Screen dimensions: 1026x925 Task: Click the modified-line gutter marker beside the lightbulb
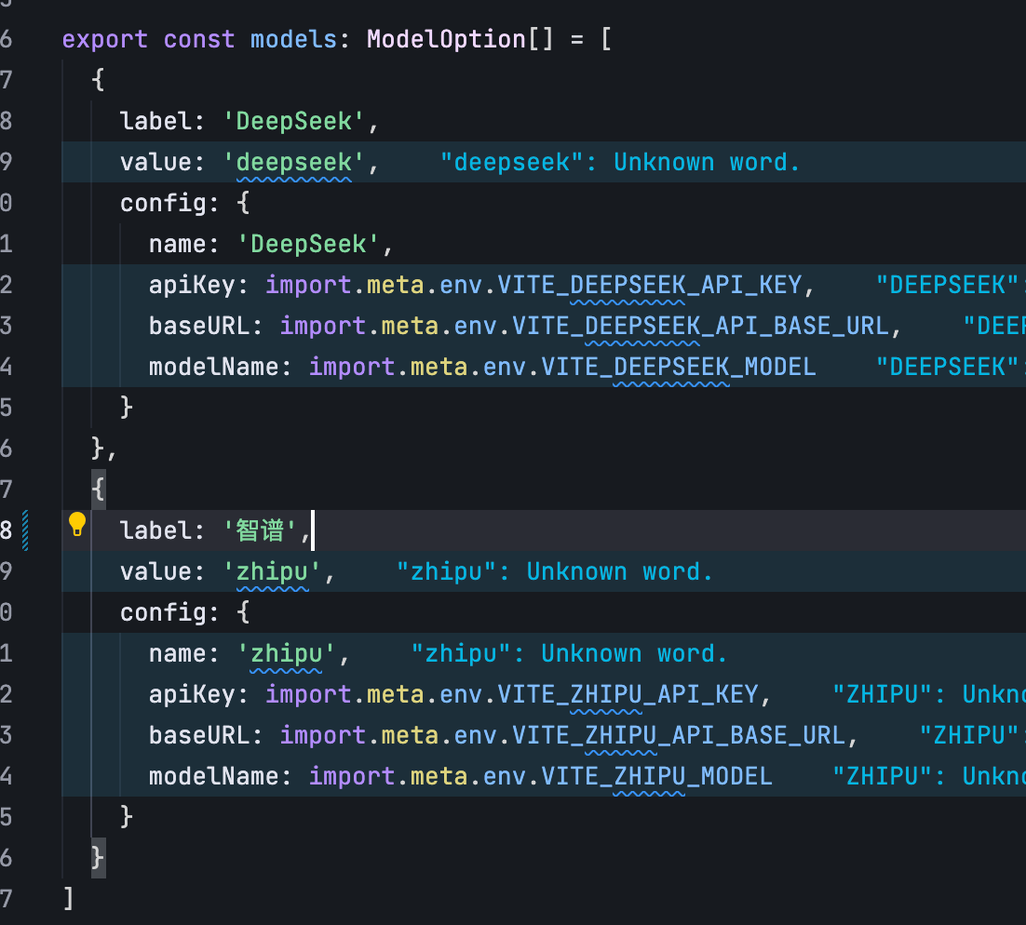click(25, 530)
